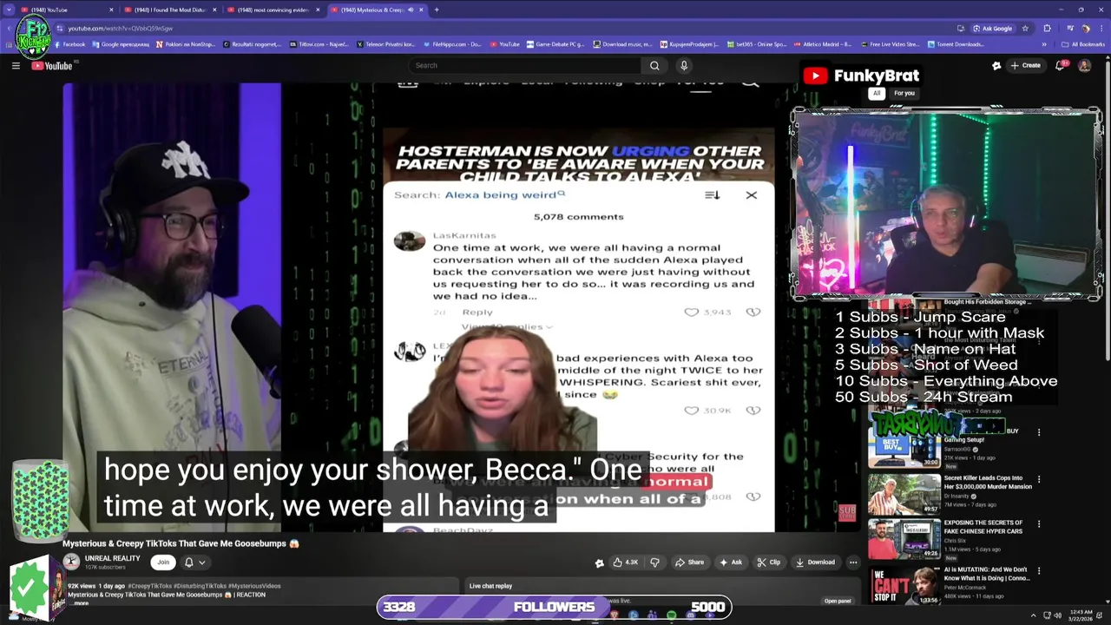Viewport: 1111px width, 625px height.
Task: Close the TikTok comments panel X
Action: pos(752,195)
